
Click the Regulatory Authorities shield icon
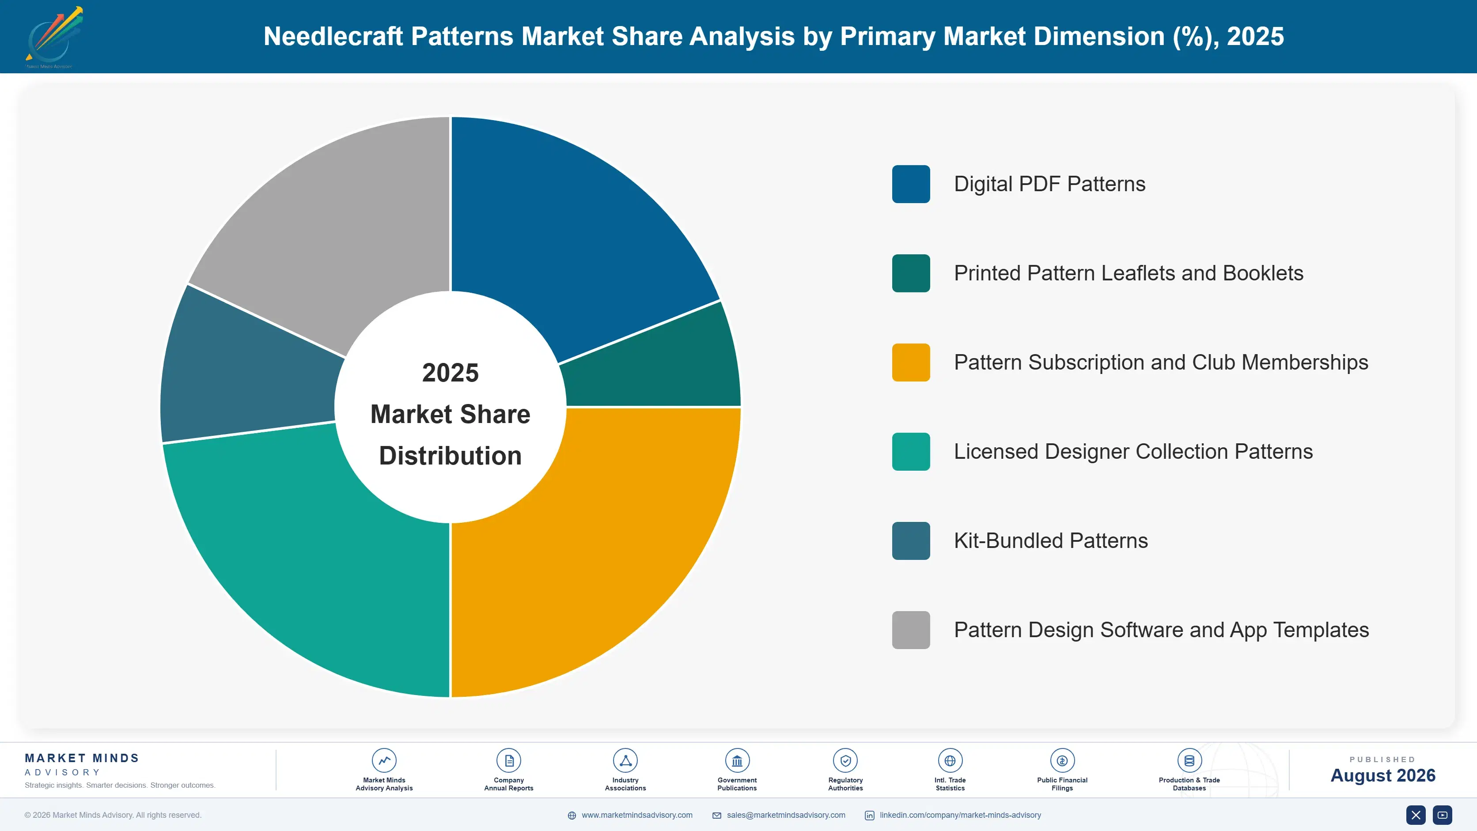pos(845,760)
